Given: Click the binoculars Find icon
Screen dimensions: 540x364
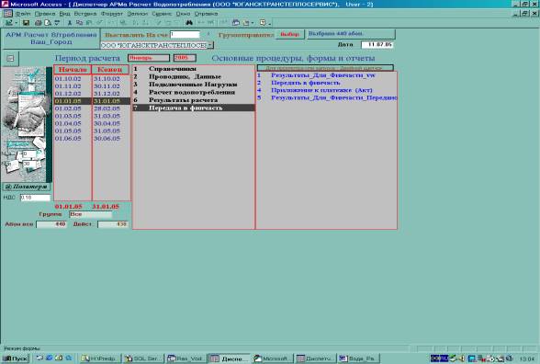Looking at the screenshot, I should coord(189,23).
